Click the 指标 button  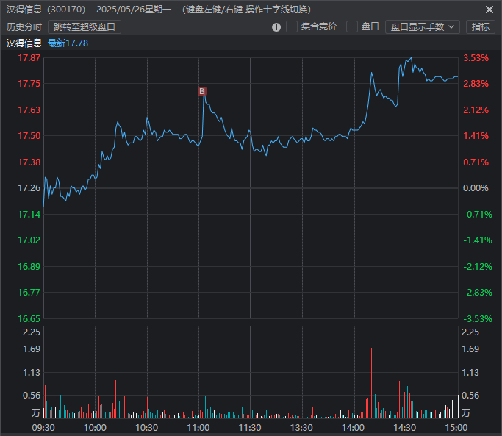480,26
